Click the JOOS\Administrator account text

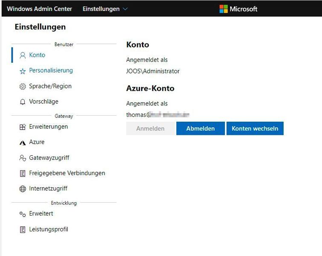coord(153,71)
